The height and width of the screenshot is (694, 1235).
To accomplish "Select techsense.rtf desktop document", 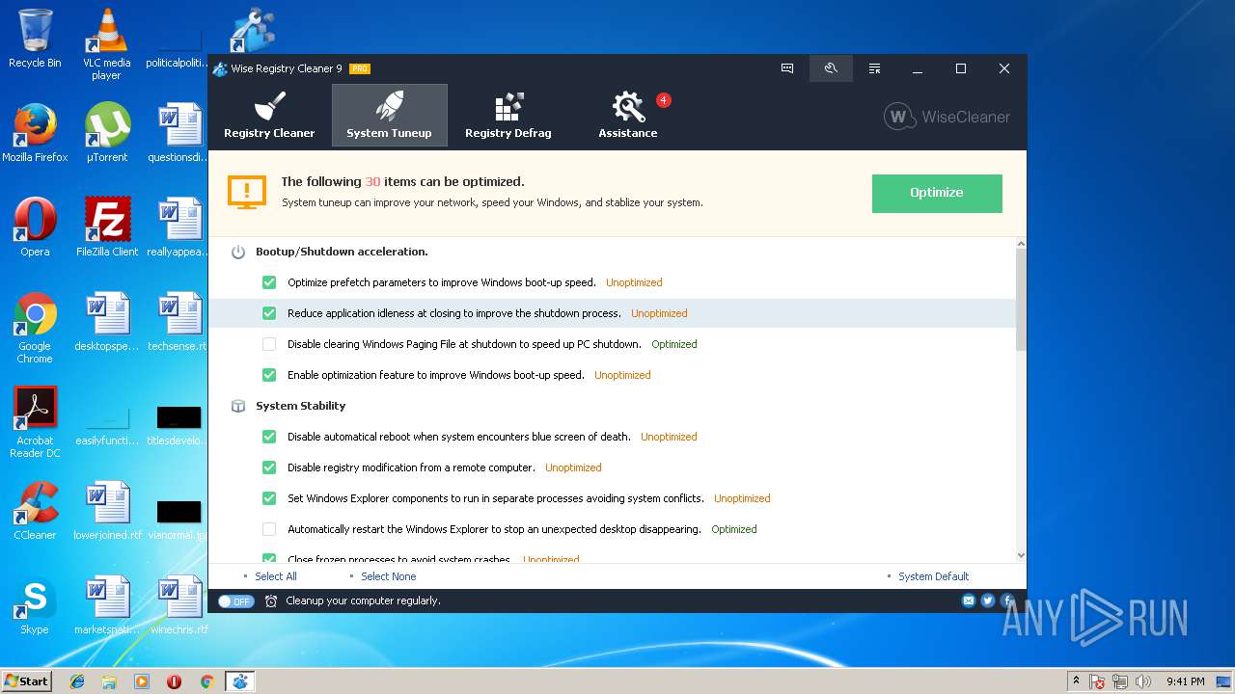I will (178, 322).
